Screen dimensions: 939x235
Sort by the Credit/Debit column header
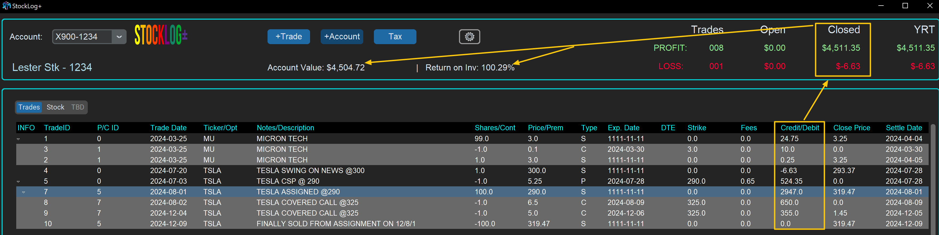tap(799, 128)
